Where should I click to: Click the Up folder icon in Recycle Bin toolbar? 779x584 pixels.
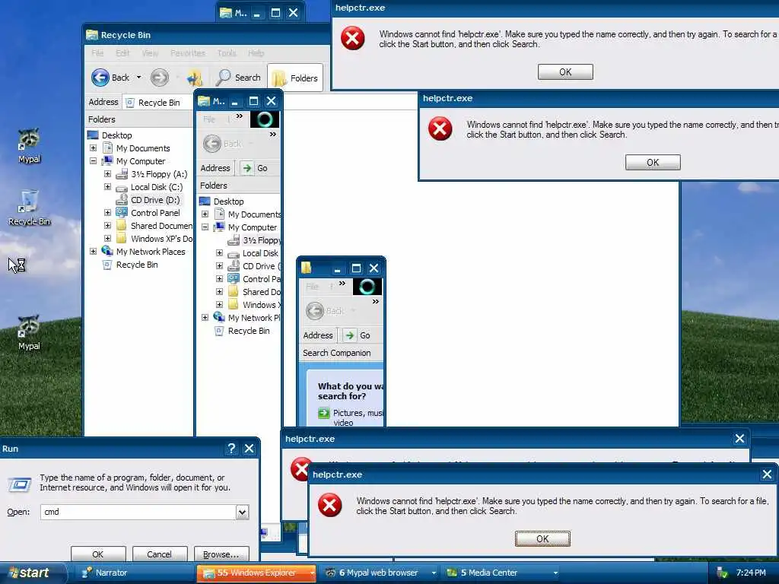pyautogui.click(x=194, y=78)
